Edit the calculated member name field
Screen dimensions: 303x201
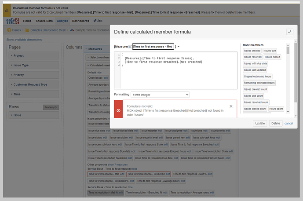coord(153,47)
